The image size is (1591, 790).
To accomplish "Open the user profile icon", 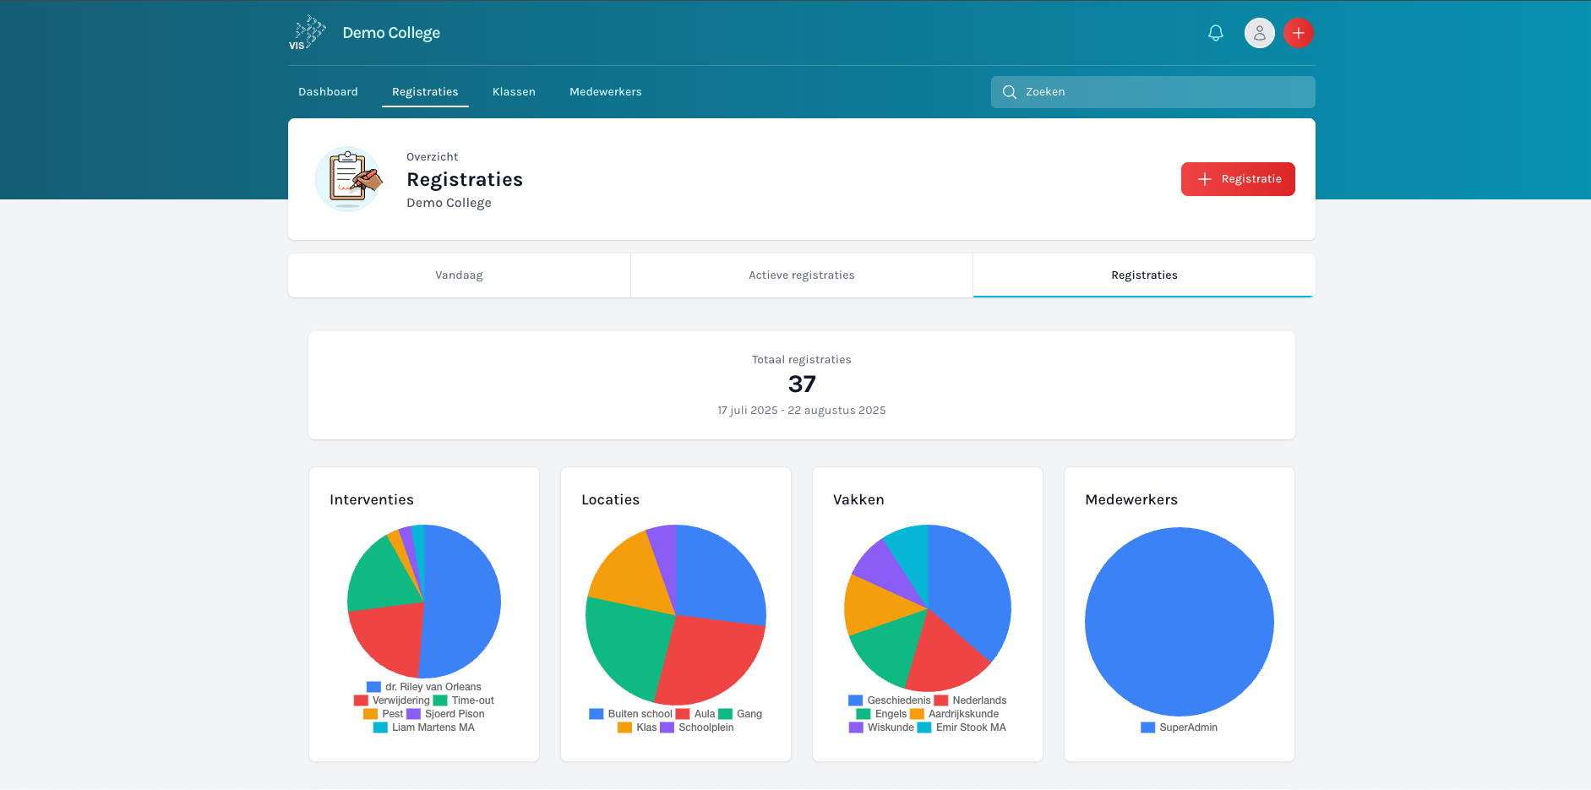I will [1259, 33].
